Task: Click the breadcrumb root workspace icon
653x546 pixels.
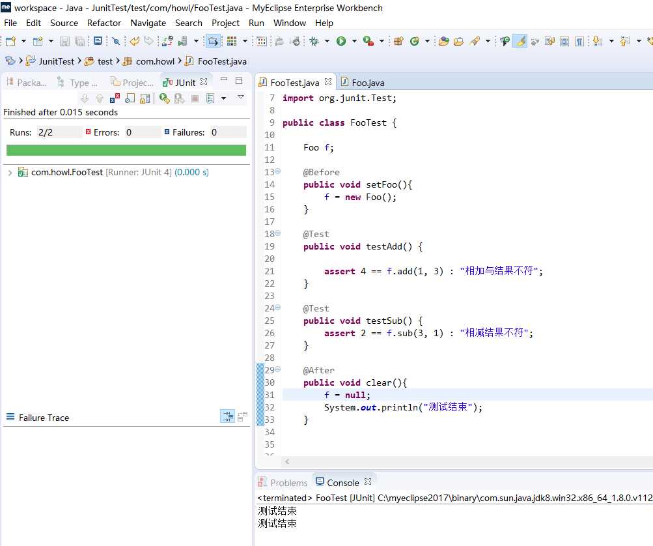Action: click(10, 61)
